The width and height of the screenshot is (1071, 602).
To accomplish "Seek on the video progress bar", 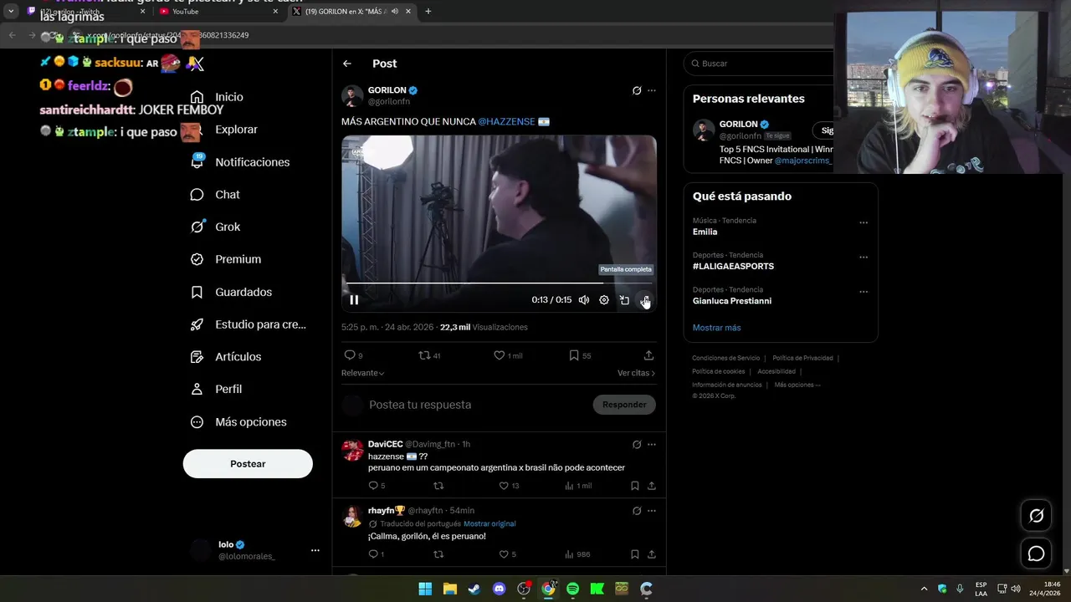I will tap(499, 283).
